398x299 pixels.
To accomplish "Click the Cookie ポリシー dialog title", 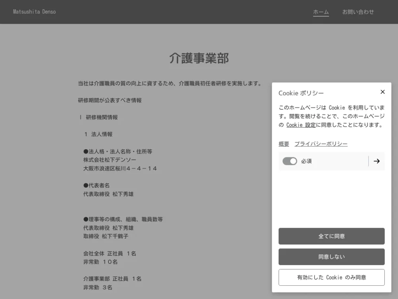I will point(301,93).
